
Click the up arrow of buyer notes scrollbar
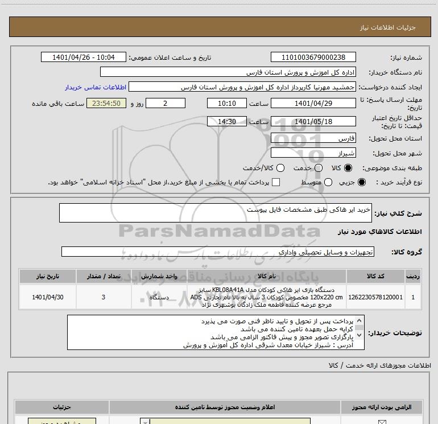(x=360, y=320)
